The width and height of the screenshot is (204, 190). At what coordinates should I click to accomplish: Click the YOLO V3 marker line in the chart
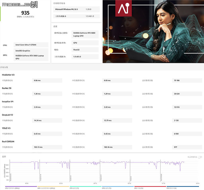point(130,171)
